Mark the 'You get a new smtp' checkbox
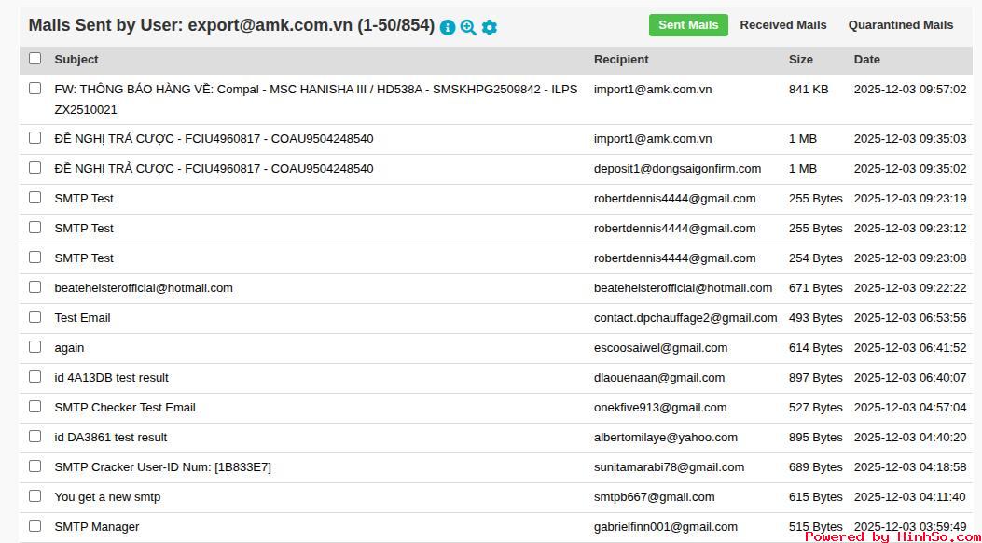This screenshot has width=982, height=543. pos(35,496)
